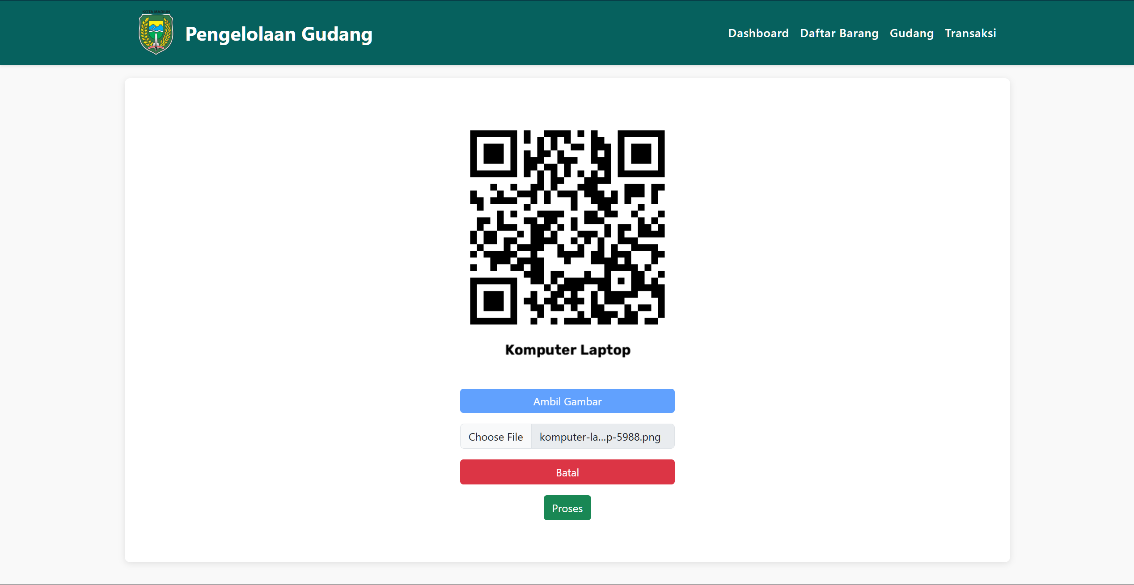
Task: Click the Komputer Laptop item heading
Action: [567, 349]
